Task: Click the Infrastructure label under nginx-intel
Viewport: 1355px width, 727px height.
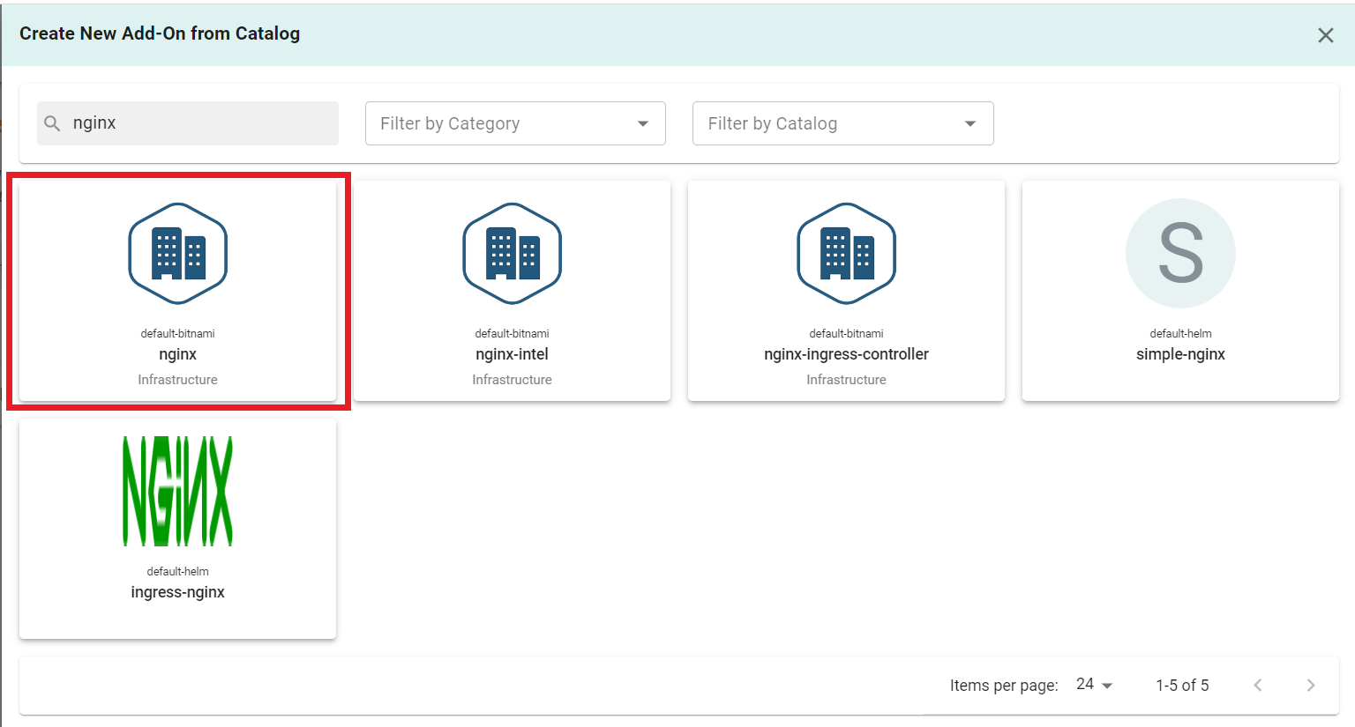Action: 513,380
